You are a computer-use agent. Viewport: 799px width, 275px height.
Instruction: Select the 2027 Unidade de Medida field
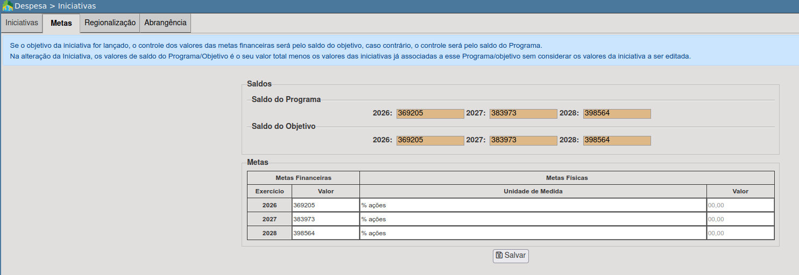(533, 219)
